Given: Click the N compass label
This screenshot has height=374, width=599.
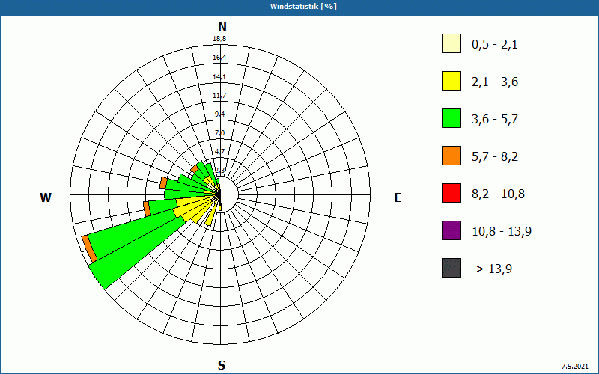Looking at the screenshot, I should click(x=222, y=27).
